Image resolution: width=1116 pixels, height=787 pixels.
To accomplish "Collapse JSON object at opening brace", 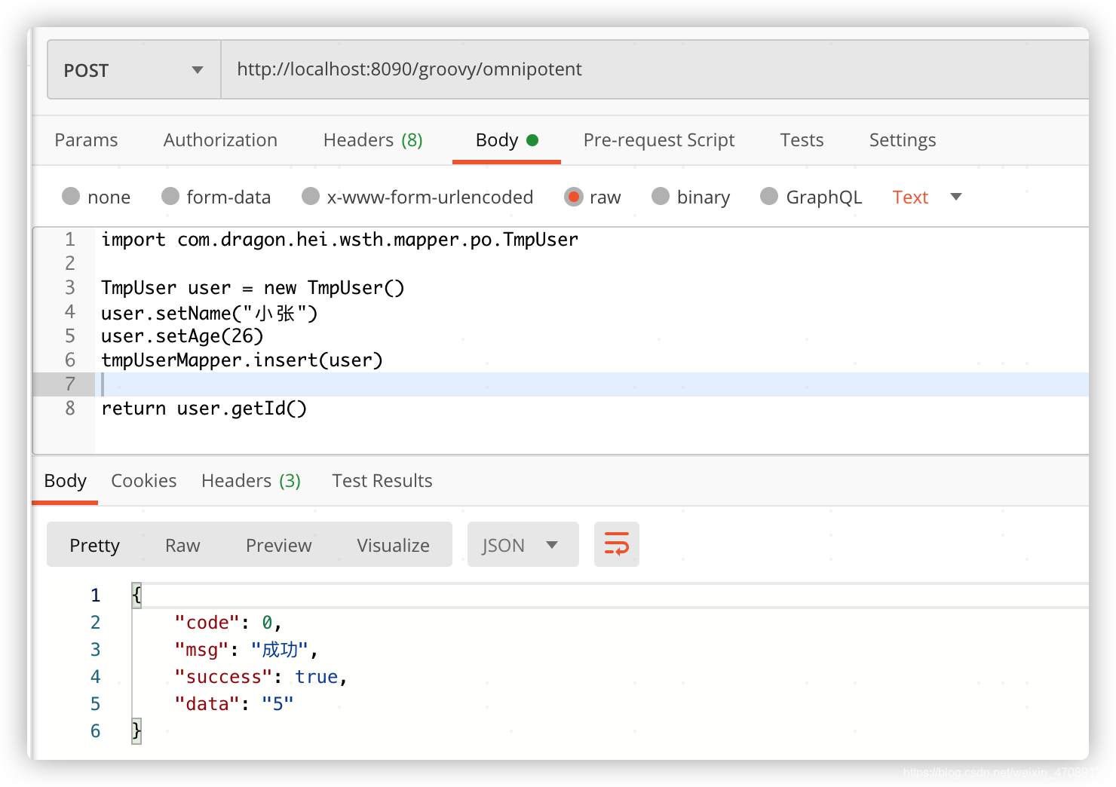I will [136, 595].
